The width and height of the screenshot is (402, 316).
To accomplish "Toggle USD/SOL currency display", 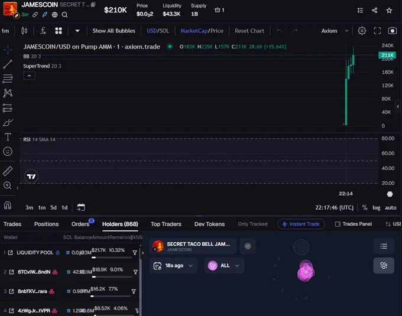I will pos(158,31).
